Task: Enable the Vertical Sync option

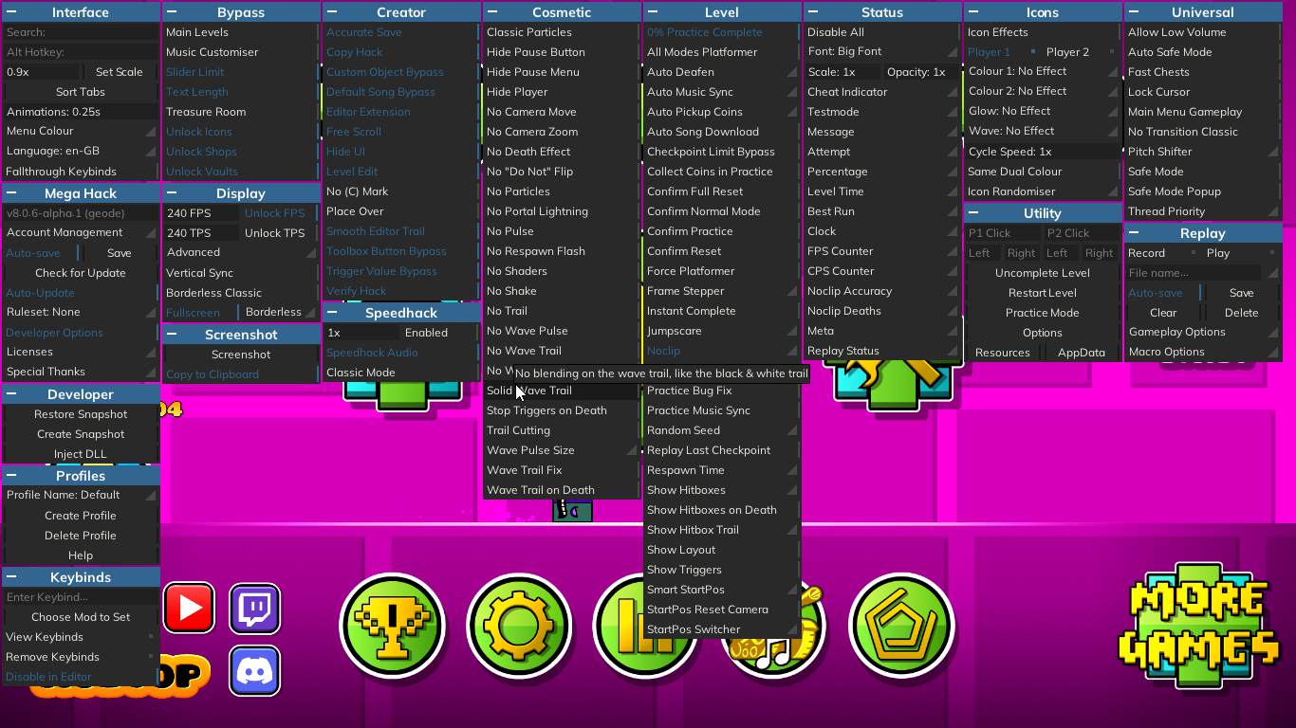Action: [x=200, y=273]
